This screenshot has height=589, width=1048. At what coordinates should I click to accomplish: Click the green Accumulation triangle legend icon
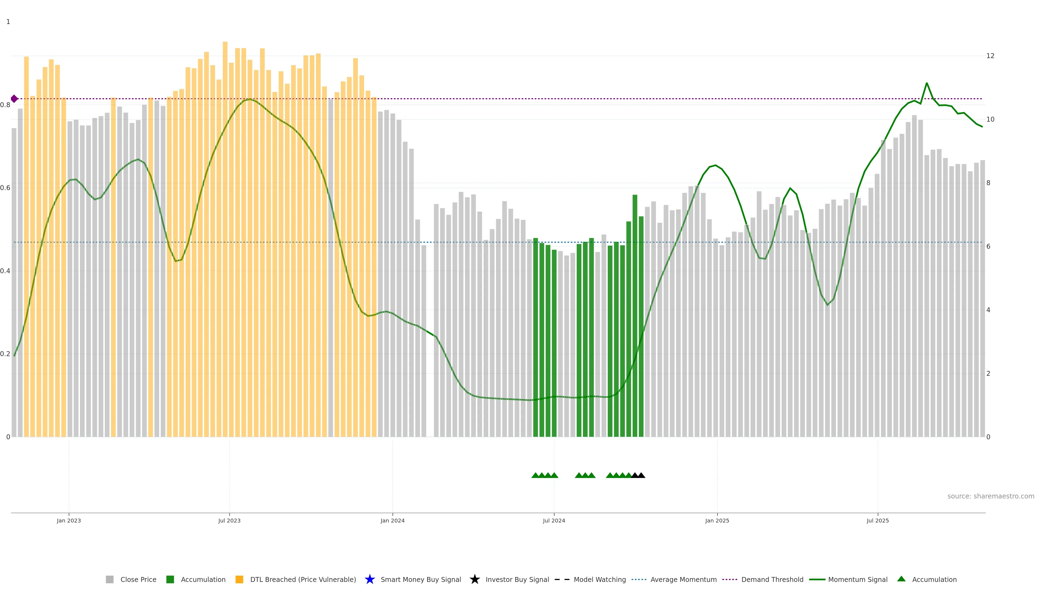coord(901,579)
